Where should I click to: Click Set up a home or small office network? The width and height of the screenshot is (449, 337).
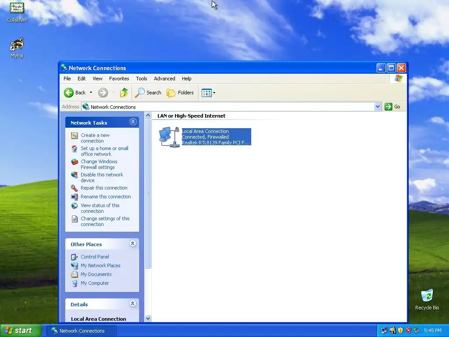click(104, 151)
